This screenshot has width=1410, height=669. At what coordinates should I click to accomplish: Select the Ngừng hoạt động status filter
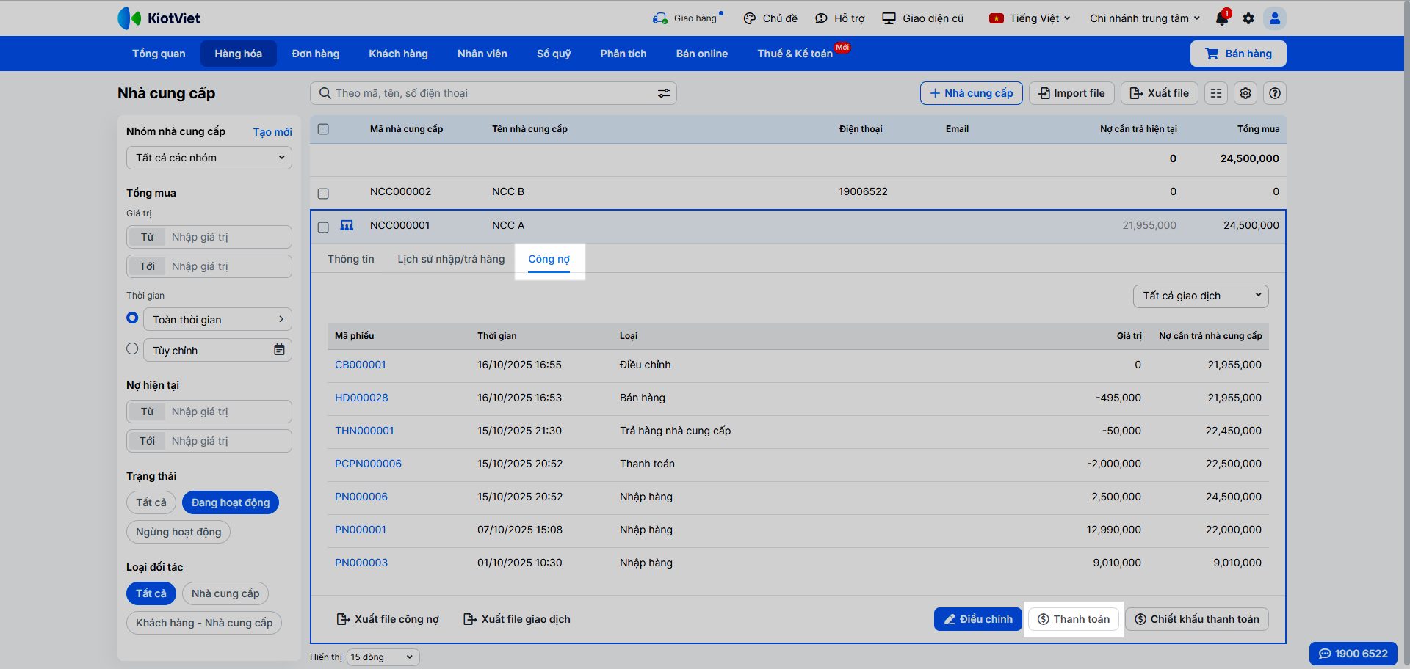pyautogui.click(x=178, y=532)
